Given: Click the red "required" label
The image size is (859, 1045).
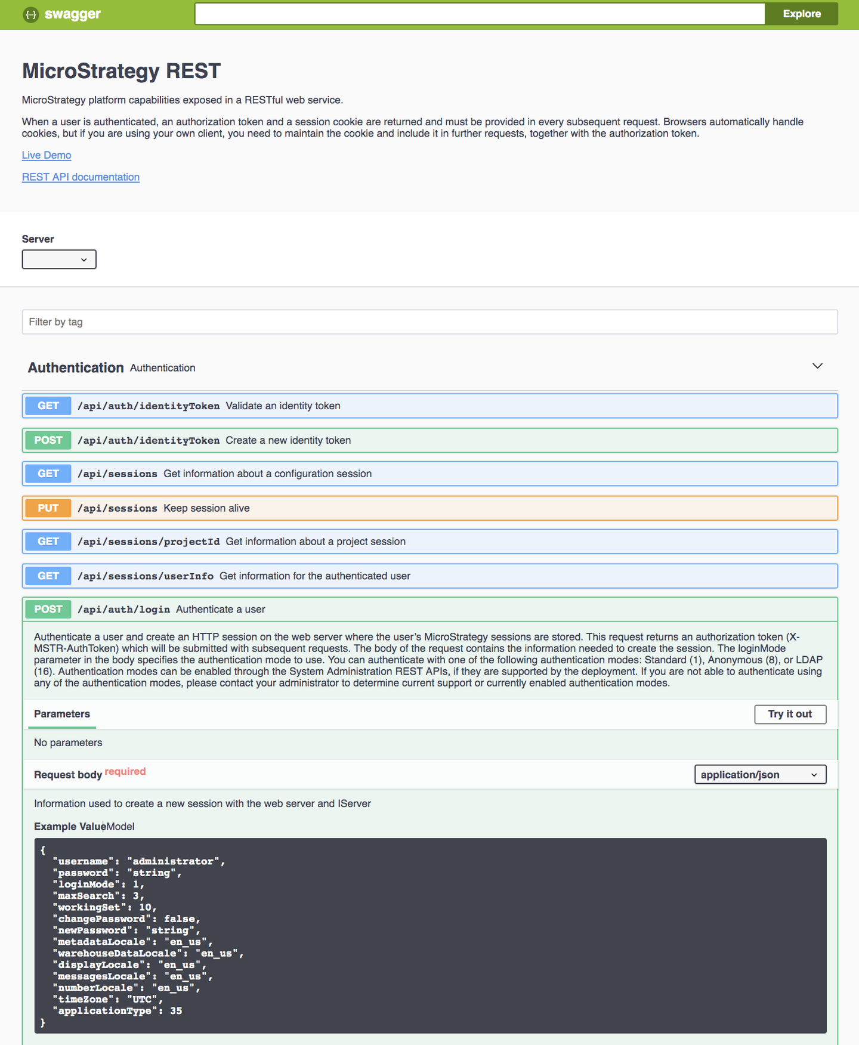Looking at the screenshot, I should click(x=125, y=771).
